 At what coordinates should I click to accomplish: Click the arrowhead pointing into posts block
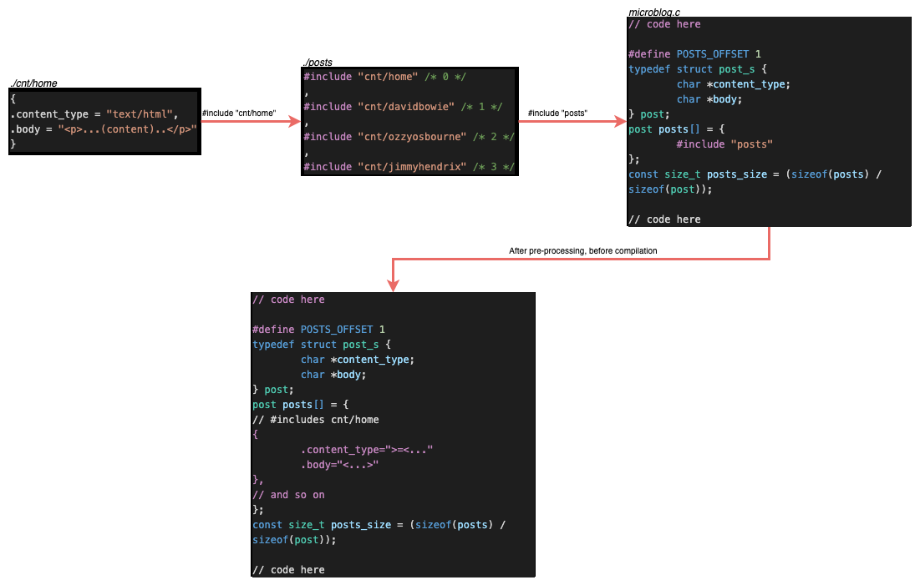(x=294, y=122)
